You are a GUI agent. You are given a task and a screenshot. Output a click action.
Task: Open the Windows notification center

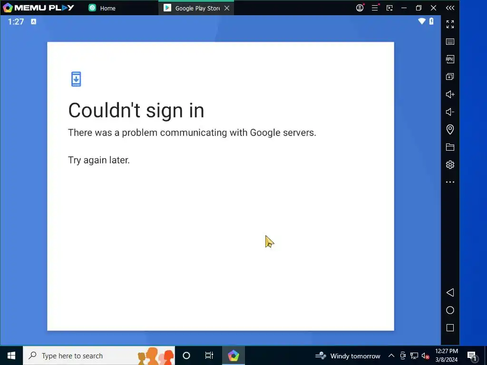click(x=472, y=356)
